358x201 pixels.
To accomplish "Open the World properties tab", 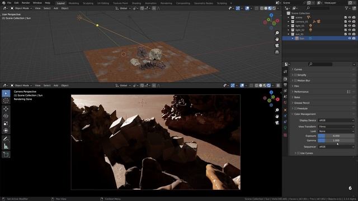I will click(x=285, y=103).
